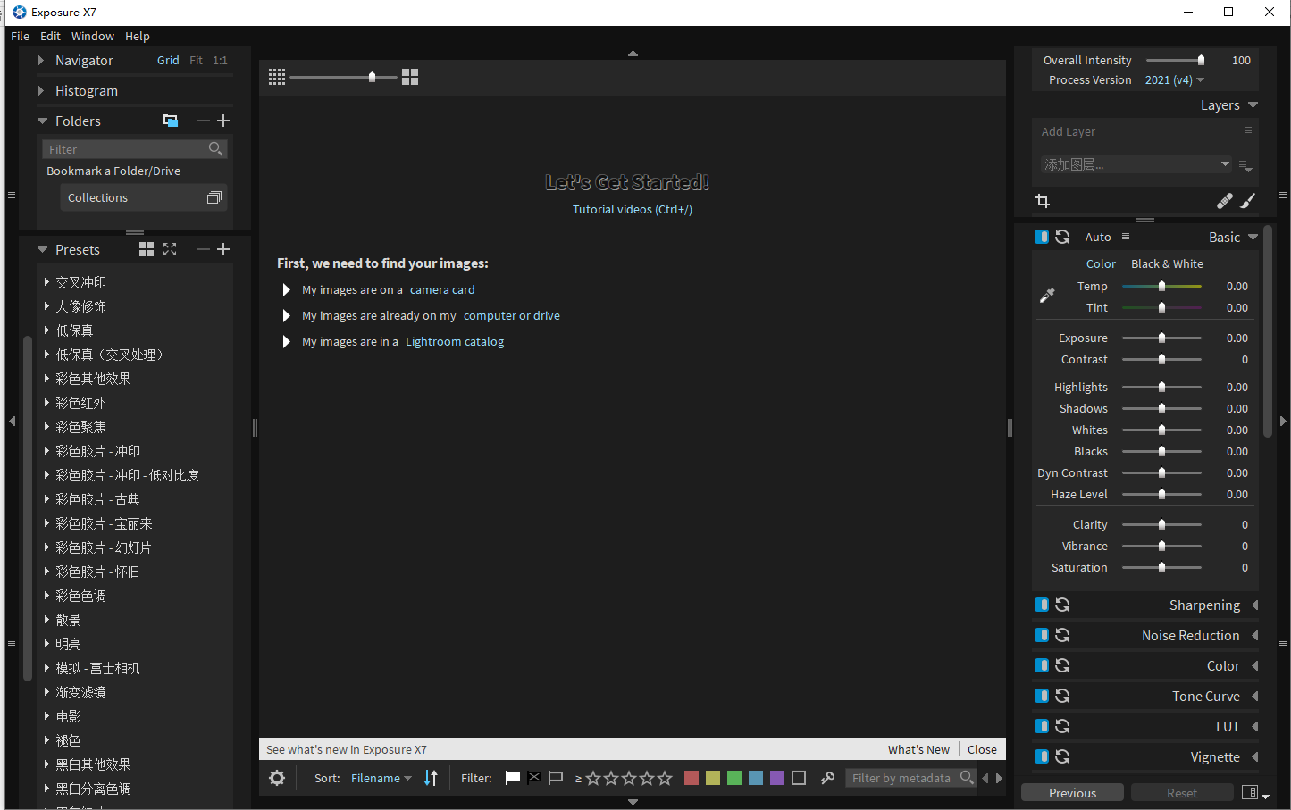Image resolution: width=1291 pixels, height=810 pixels.
Task: Click the white balance eyedropper icon
Action: click(1047, 296)
